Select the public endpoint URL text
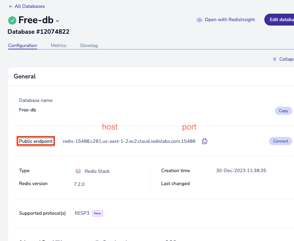The height and width of the screenshot is (241, 294). pos(129,141)
